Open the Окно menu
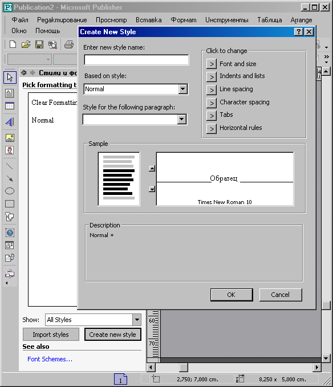The height and width of the screenshot is (387, 333). click(x=19, y=31)
